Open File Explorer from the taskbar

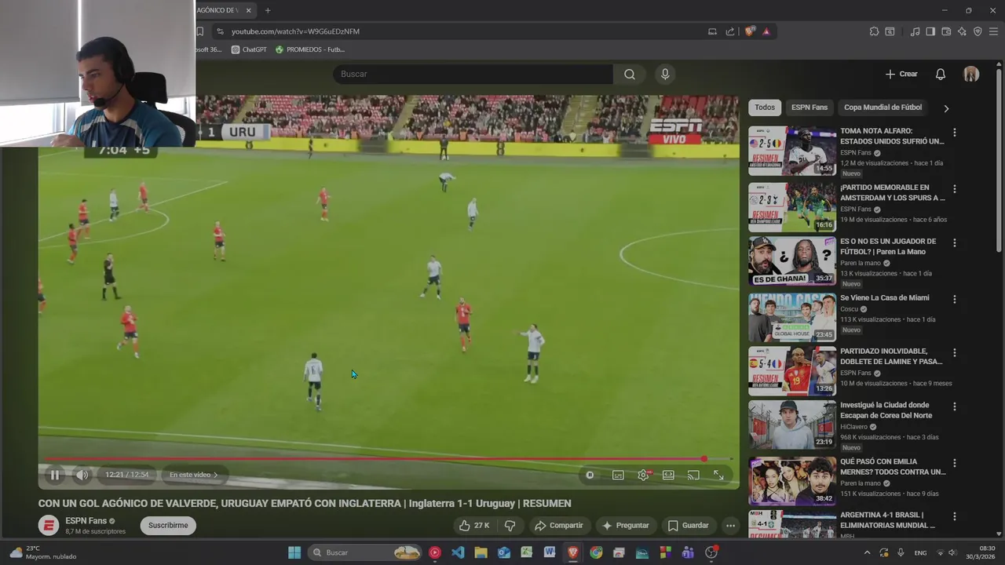481,552
